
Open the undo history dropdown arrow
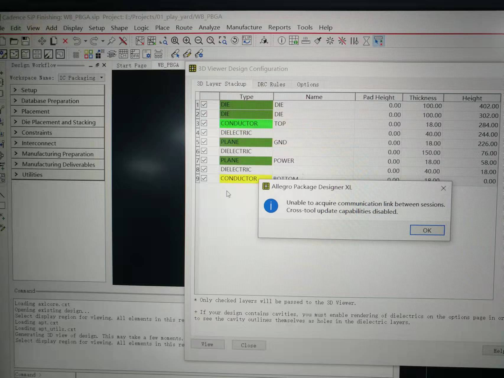coord(85,41)
